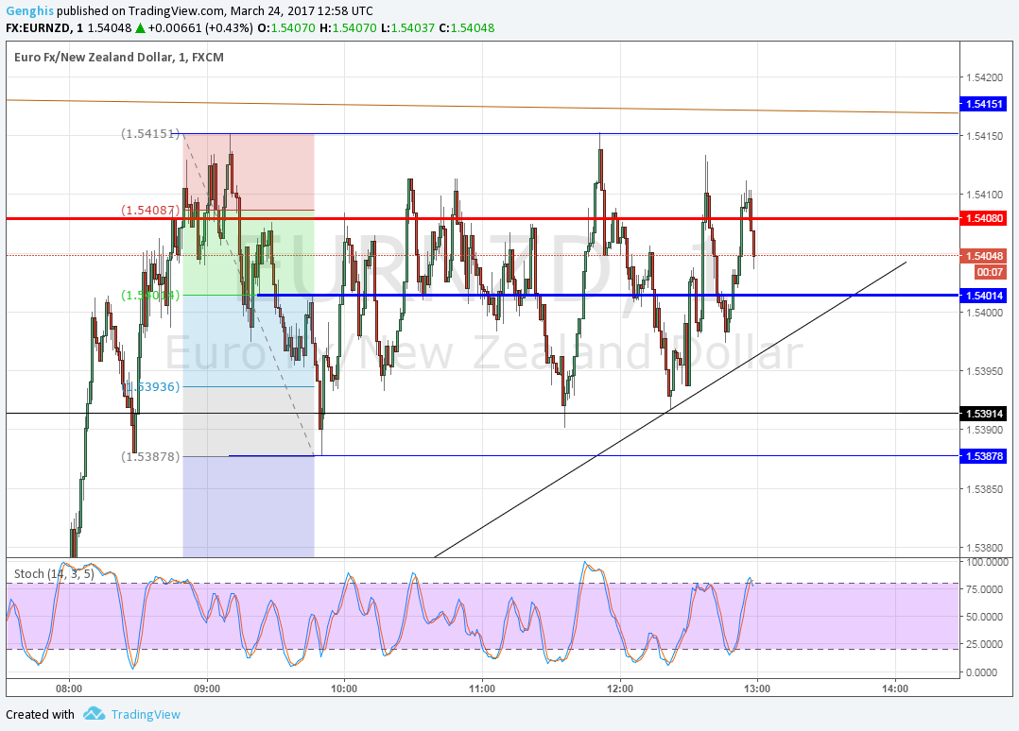Click the 13:00 time axis label
This screenshot has width=1019, height=731.
pyautogui.click(x=757, y=688)
